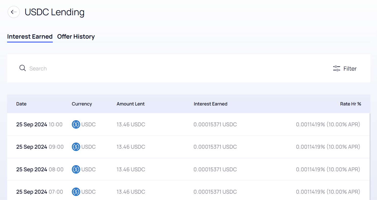This screenshot has height=200, width=377.
Task: Click the Amount Lent column header
Action: click(130, 104)
